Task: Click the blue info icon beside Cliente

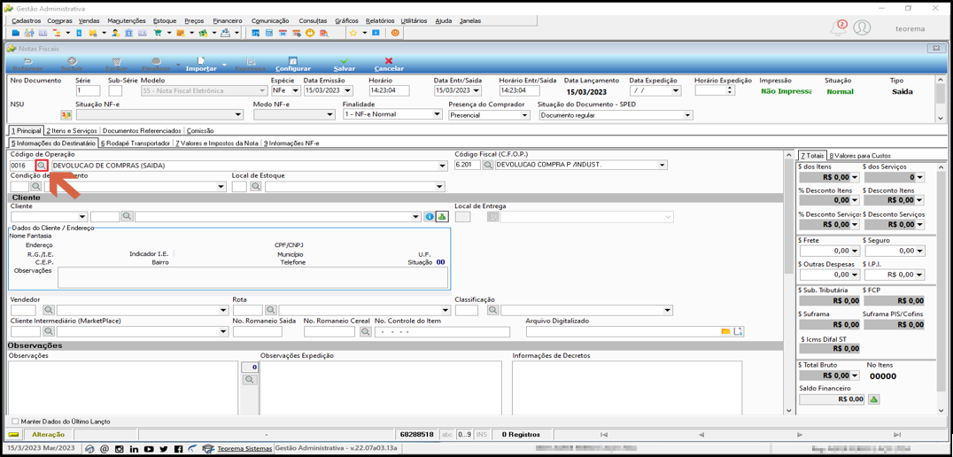Action: pos(429,216)
